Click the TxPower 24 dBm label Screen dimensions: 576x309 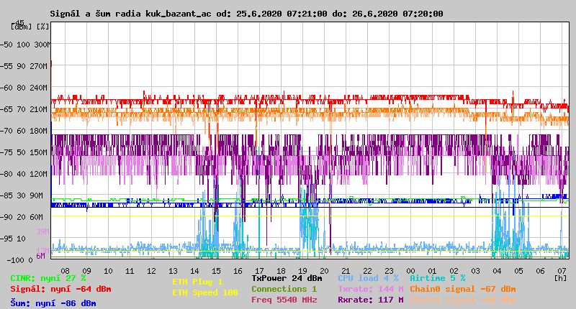point(287,277)
